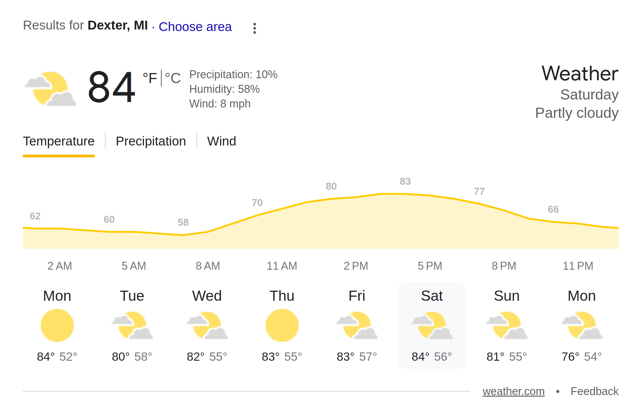Select Tuesday's partly cloudy forecast icon
This screenshot has width=641, height=403.
[x=132, y=325]
